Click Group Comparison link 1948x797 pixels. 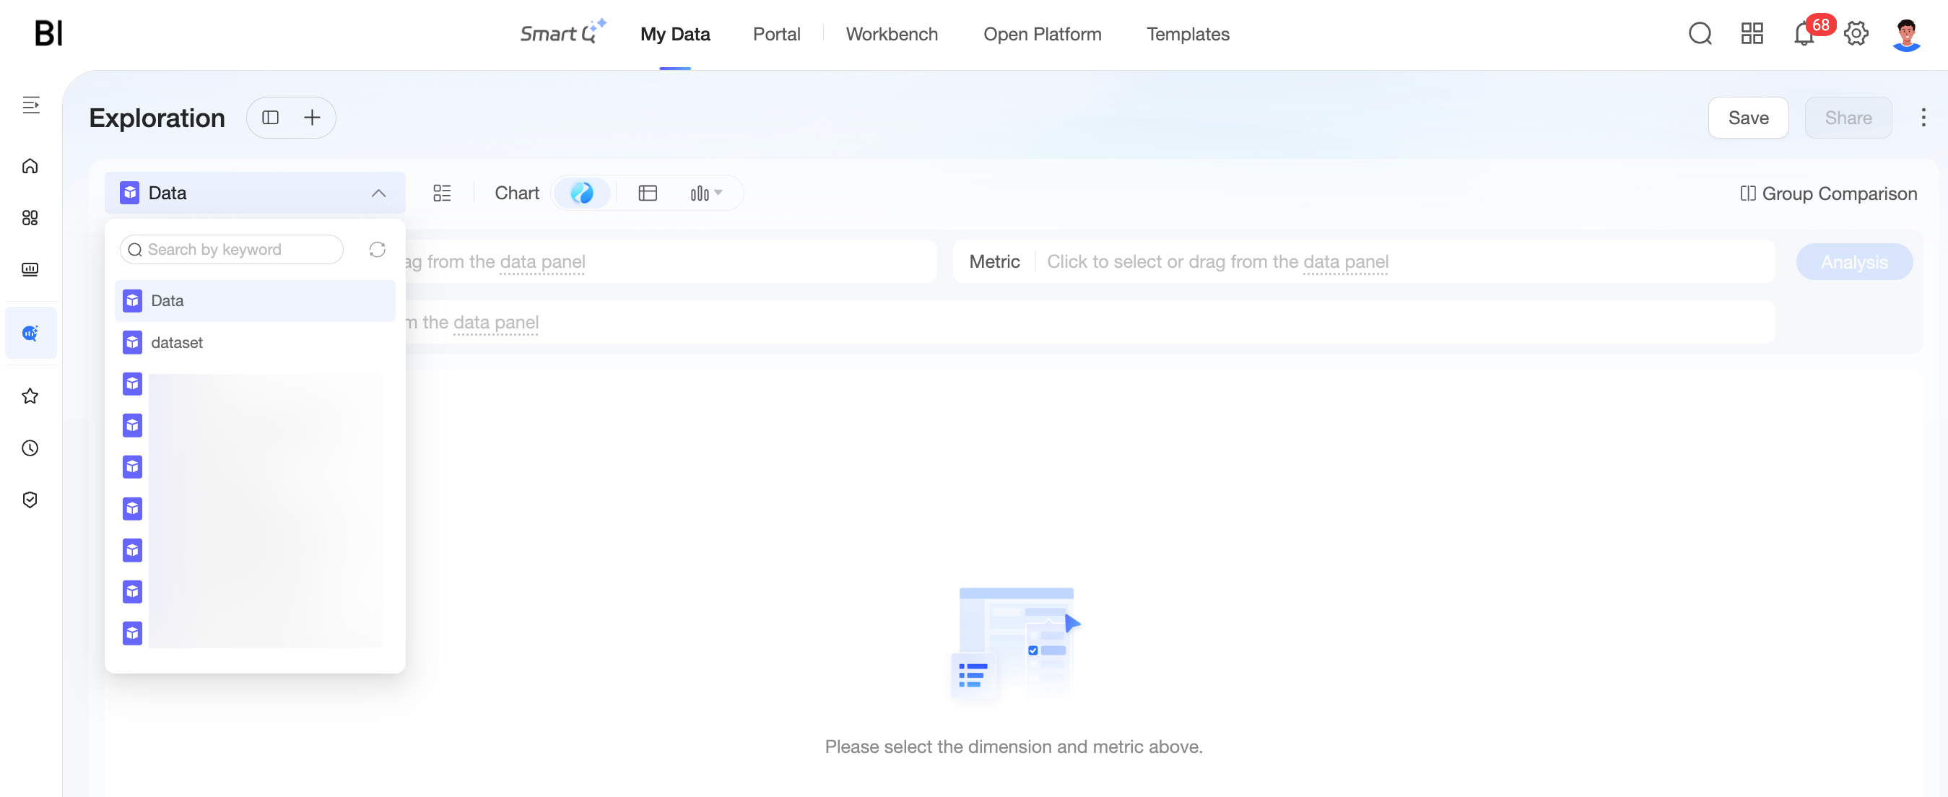[x=1829, y=193]
